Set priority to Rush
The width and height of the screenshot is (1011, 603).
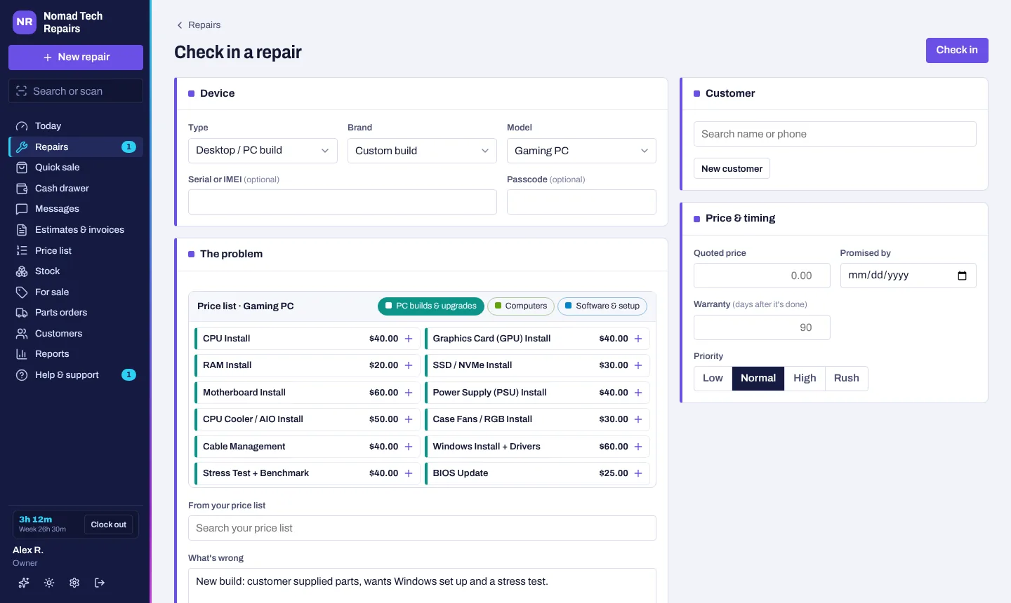coord(847,378)
